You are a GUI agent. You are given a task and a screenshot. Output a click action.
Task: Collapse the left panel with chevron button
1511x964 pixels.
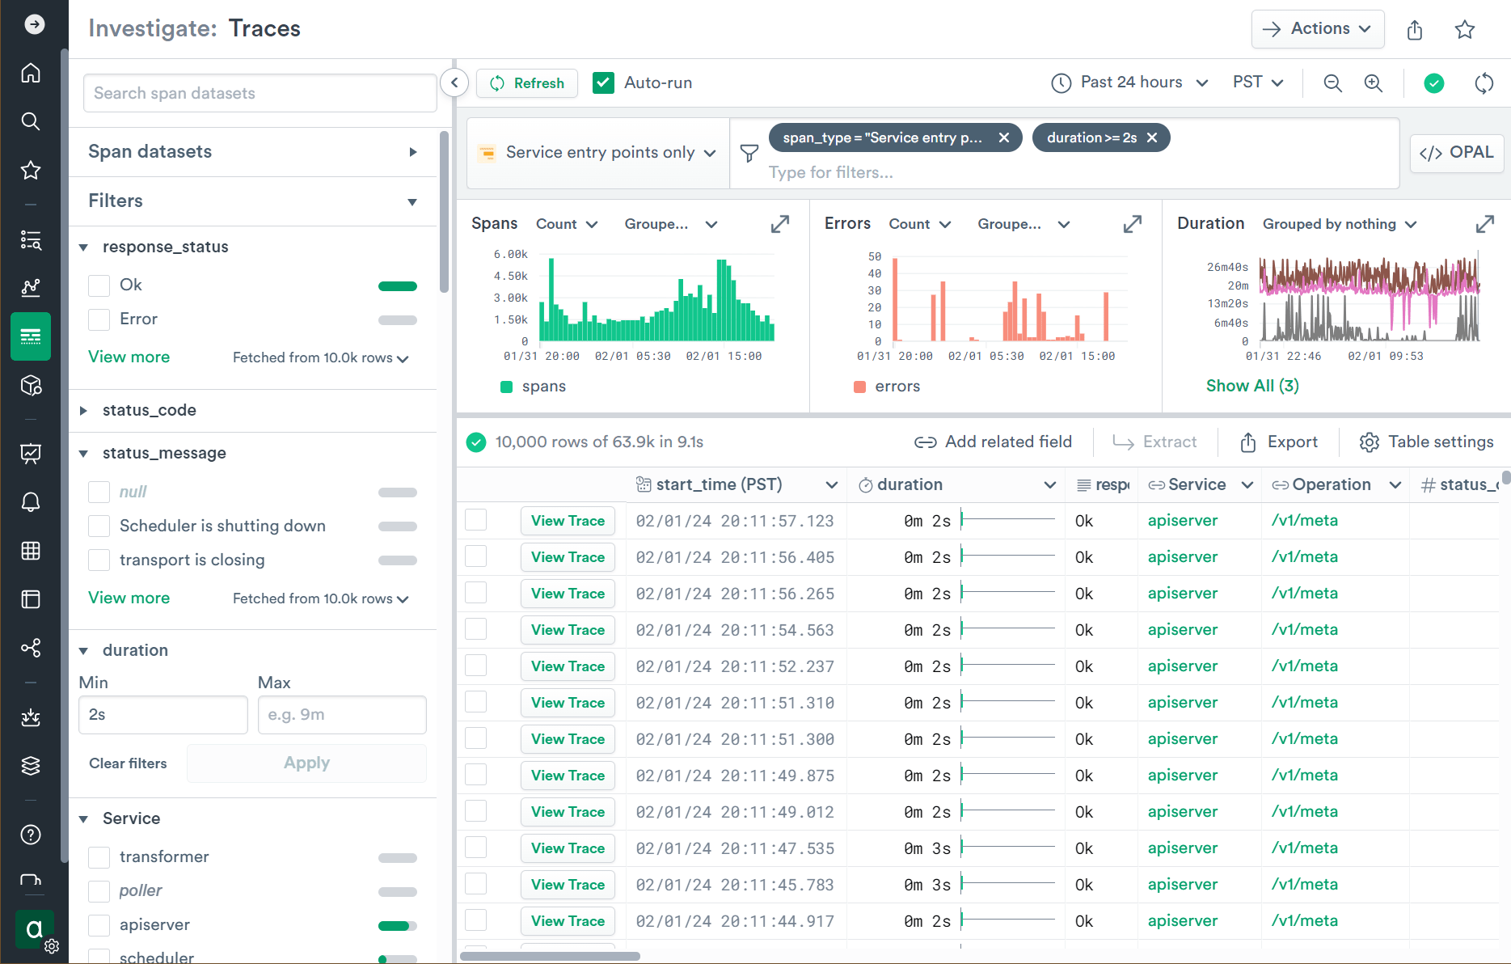pos(454,82)
